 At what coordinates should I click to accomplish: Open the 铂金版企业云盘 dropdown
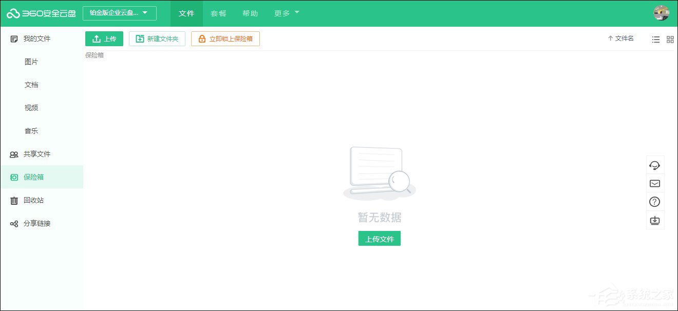coord(119,13)
